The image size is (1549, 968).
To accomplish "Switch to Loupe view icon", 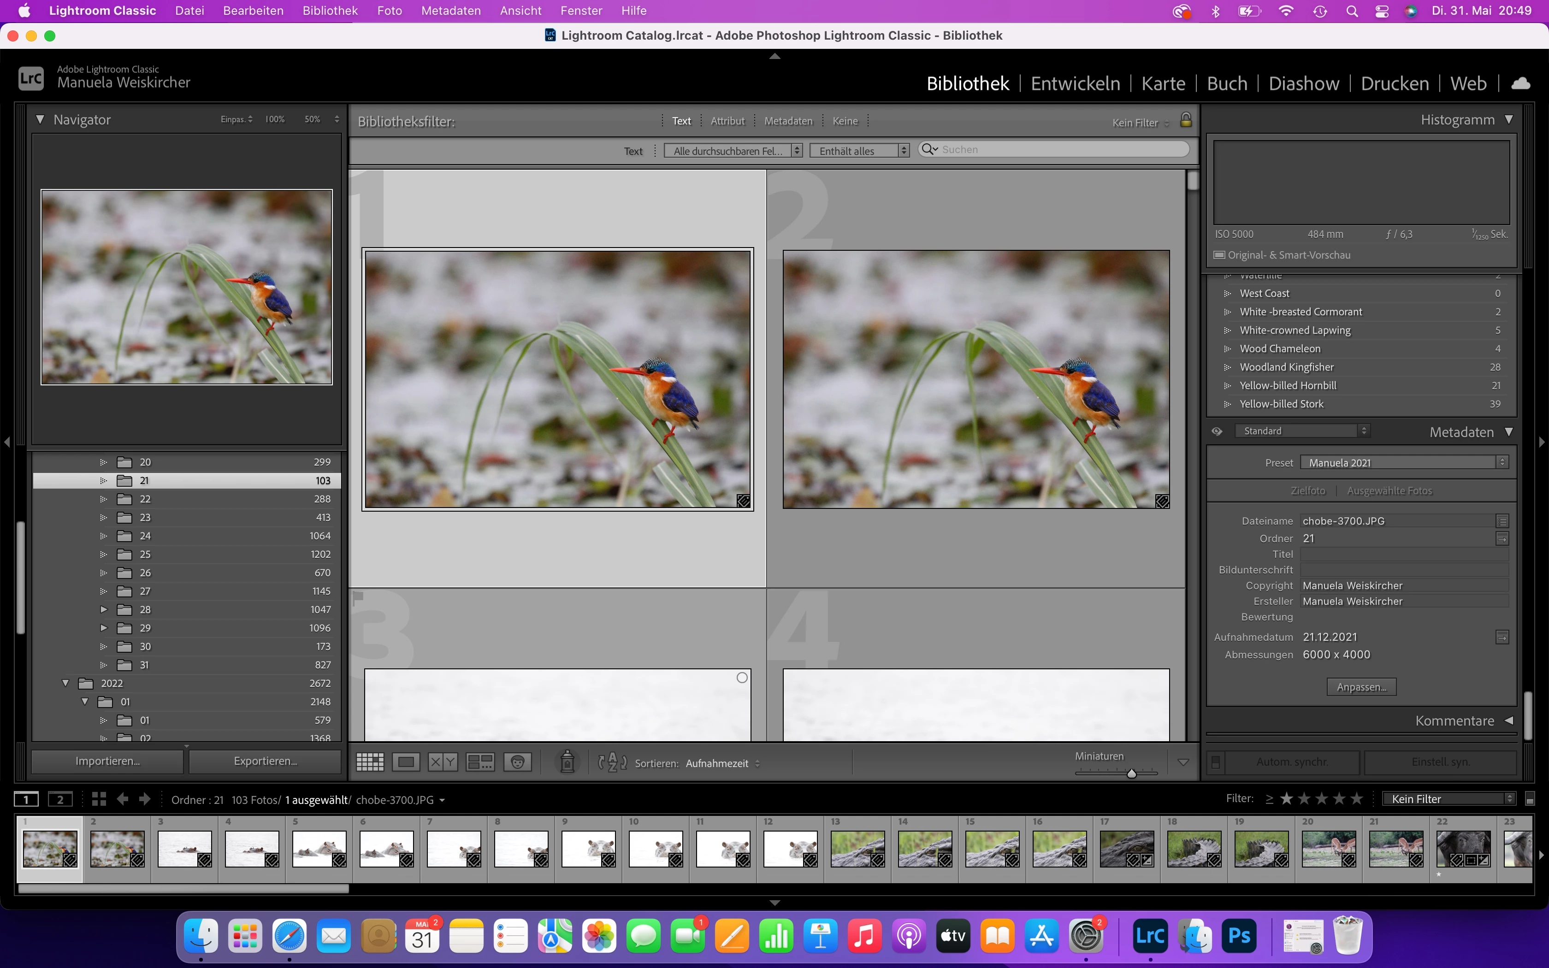I will coord(406,762).
